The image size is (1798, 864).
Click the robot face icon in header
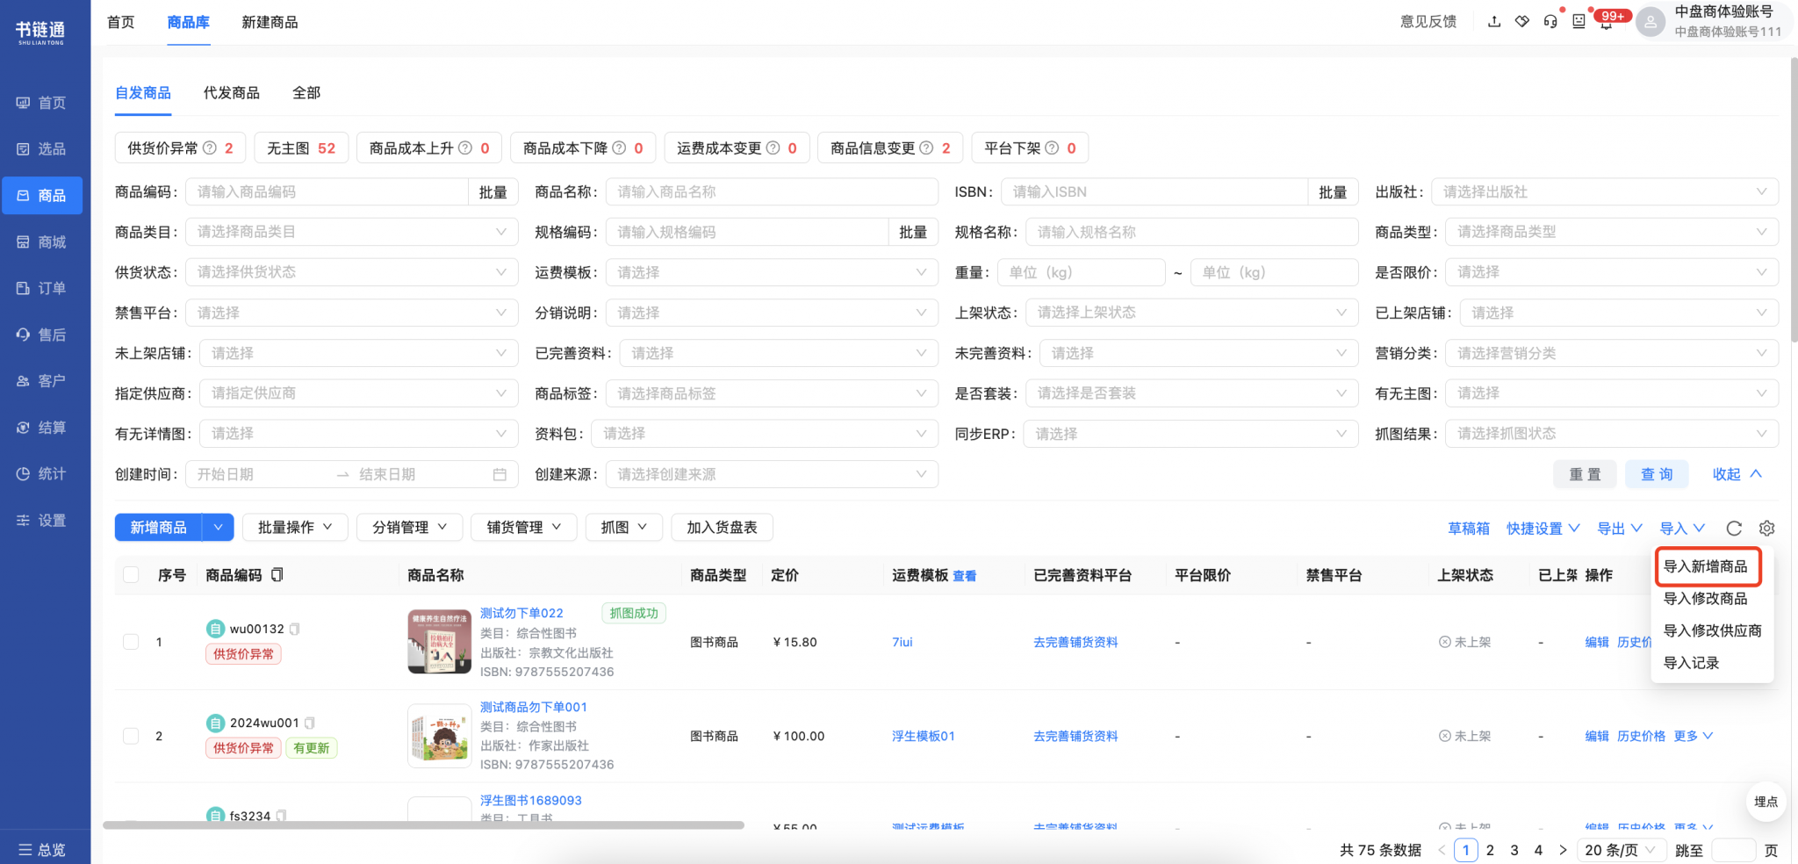(x=1579, y=21)
